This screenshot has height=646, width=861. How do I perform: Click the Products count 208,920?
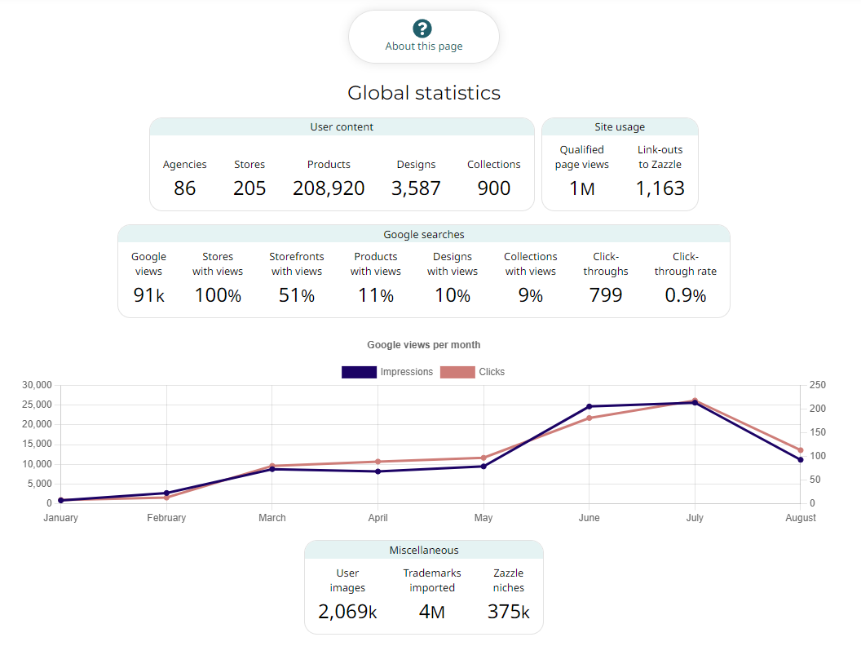[329, 188]
